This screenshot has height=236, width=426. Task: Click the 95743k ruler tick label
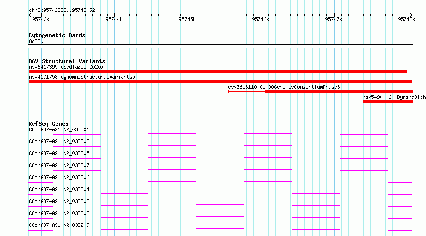pos(41,19)
